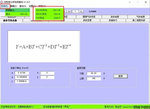Click the record number input box
Viewport: 150px width, 109px height.
click(75, 11)
